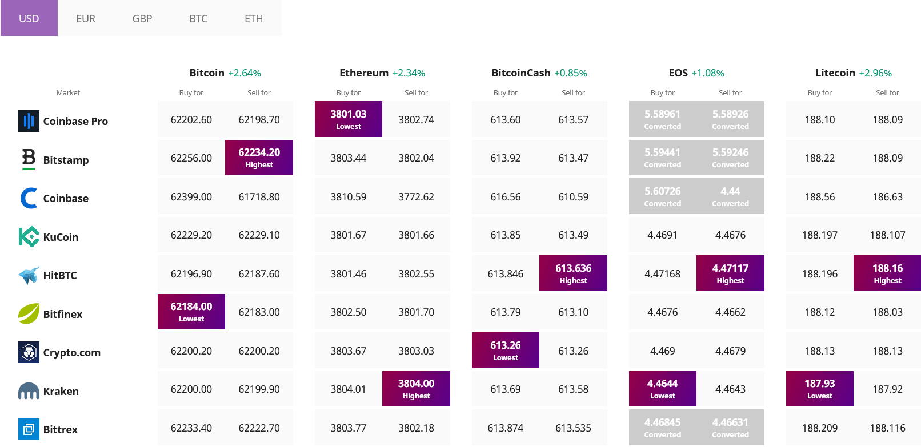Open the Crypto.com market link
The image size is (921, 447).
coord(72,352)
